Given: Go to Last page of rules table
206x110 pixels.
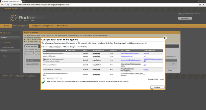Looking at the screenshot, I should (x=61, y=79).
